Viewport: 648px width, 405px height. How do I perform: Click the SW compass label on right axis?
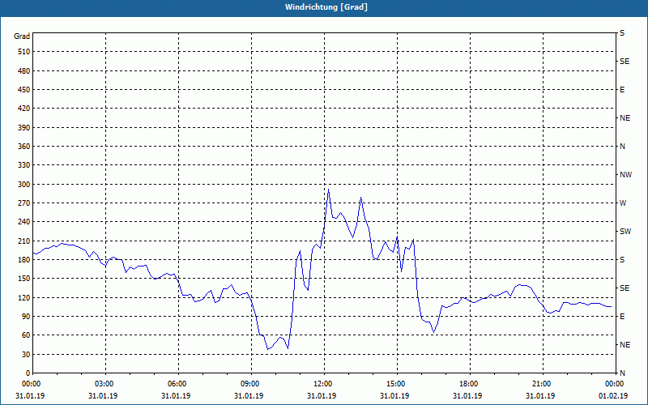(x=625, y=232)
